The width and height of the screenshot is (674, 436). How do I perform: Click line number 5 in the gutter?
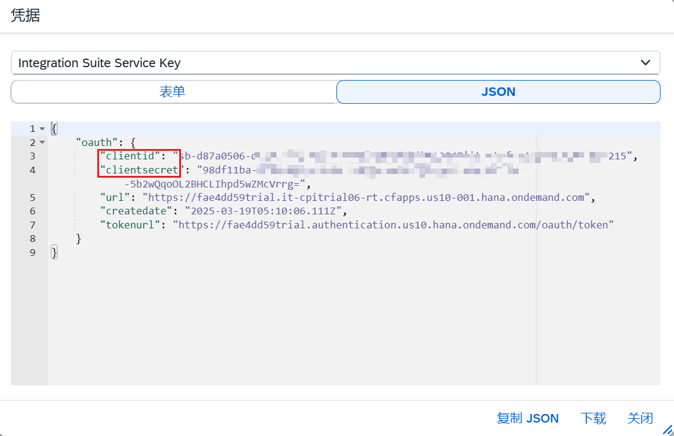32,197
